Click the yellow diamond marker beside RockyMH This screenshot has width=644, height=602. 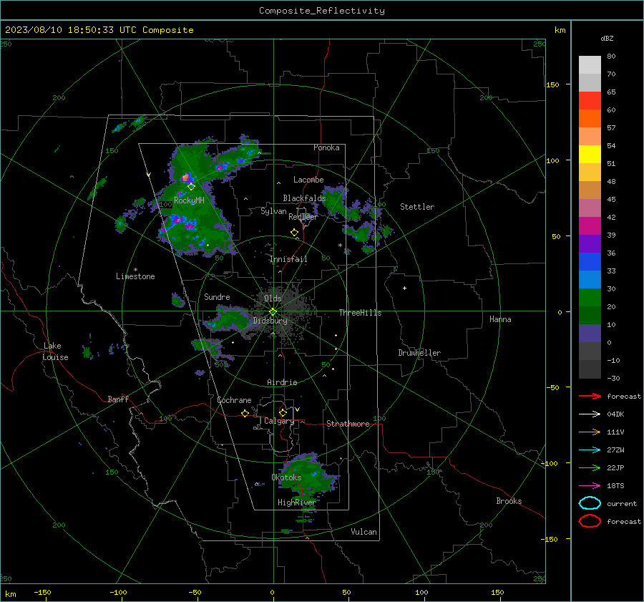pos(191,187)
